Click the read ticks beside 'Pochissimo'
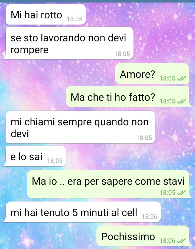This screenshot has width=195, height=249. 181,241
